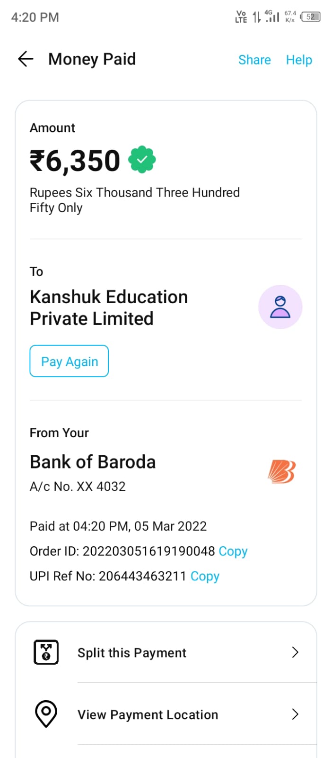Select View Payment Location menu item
This screenshot has width=332, height=758.
(148, 714)
